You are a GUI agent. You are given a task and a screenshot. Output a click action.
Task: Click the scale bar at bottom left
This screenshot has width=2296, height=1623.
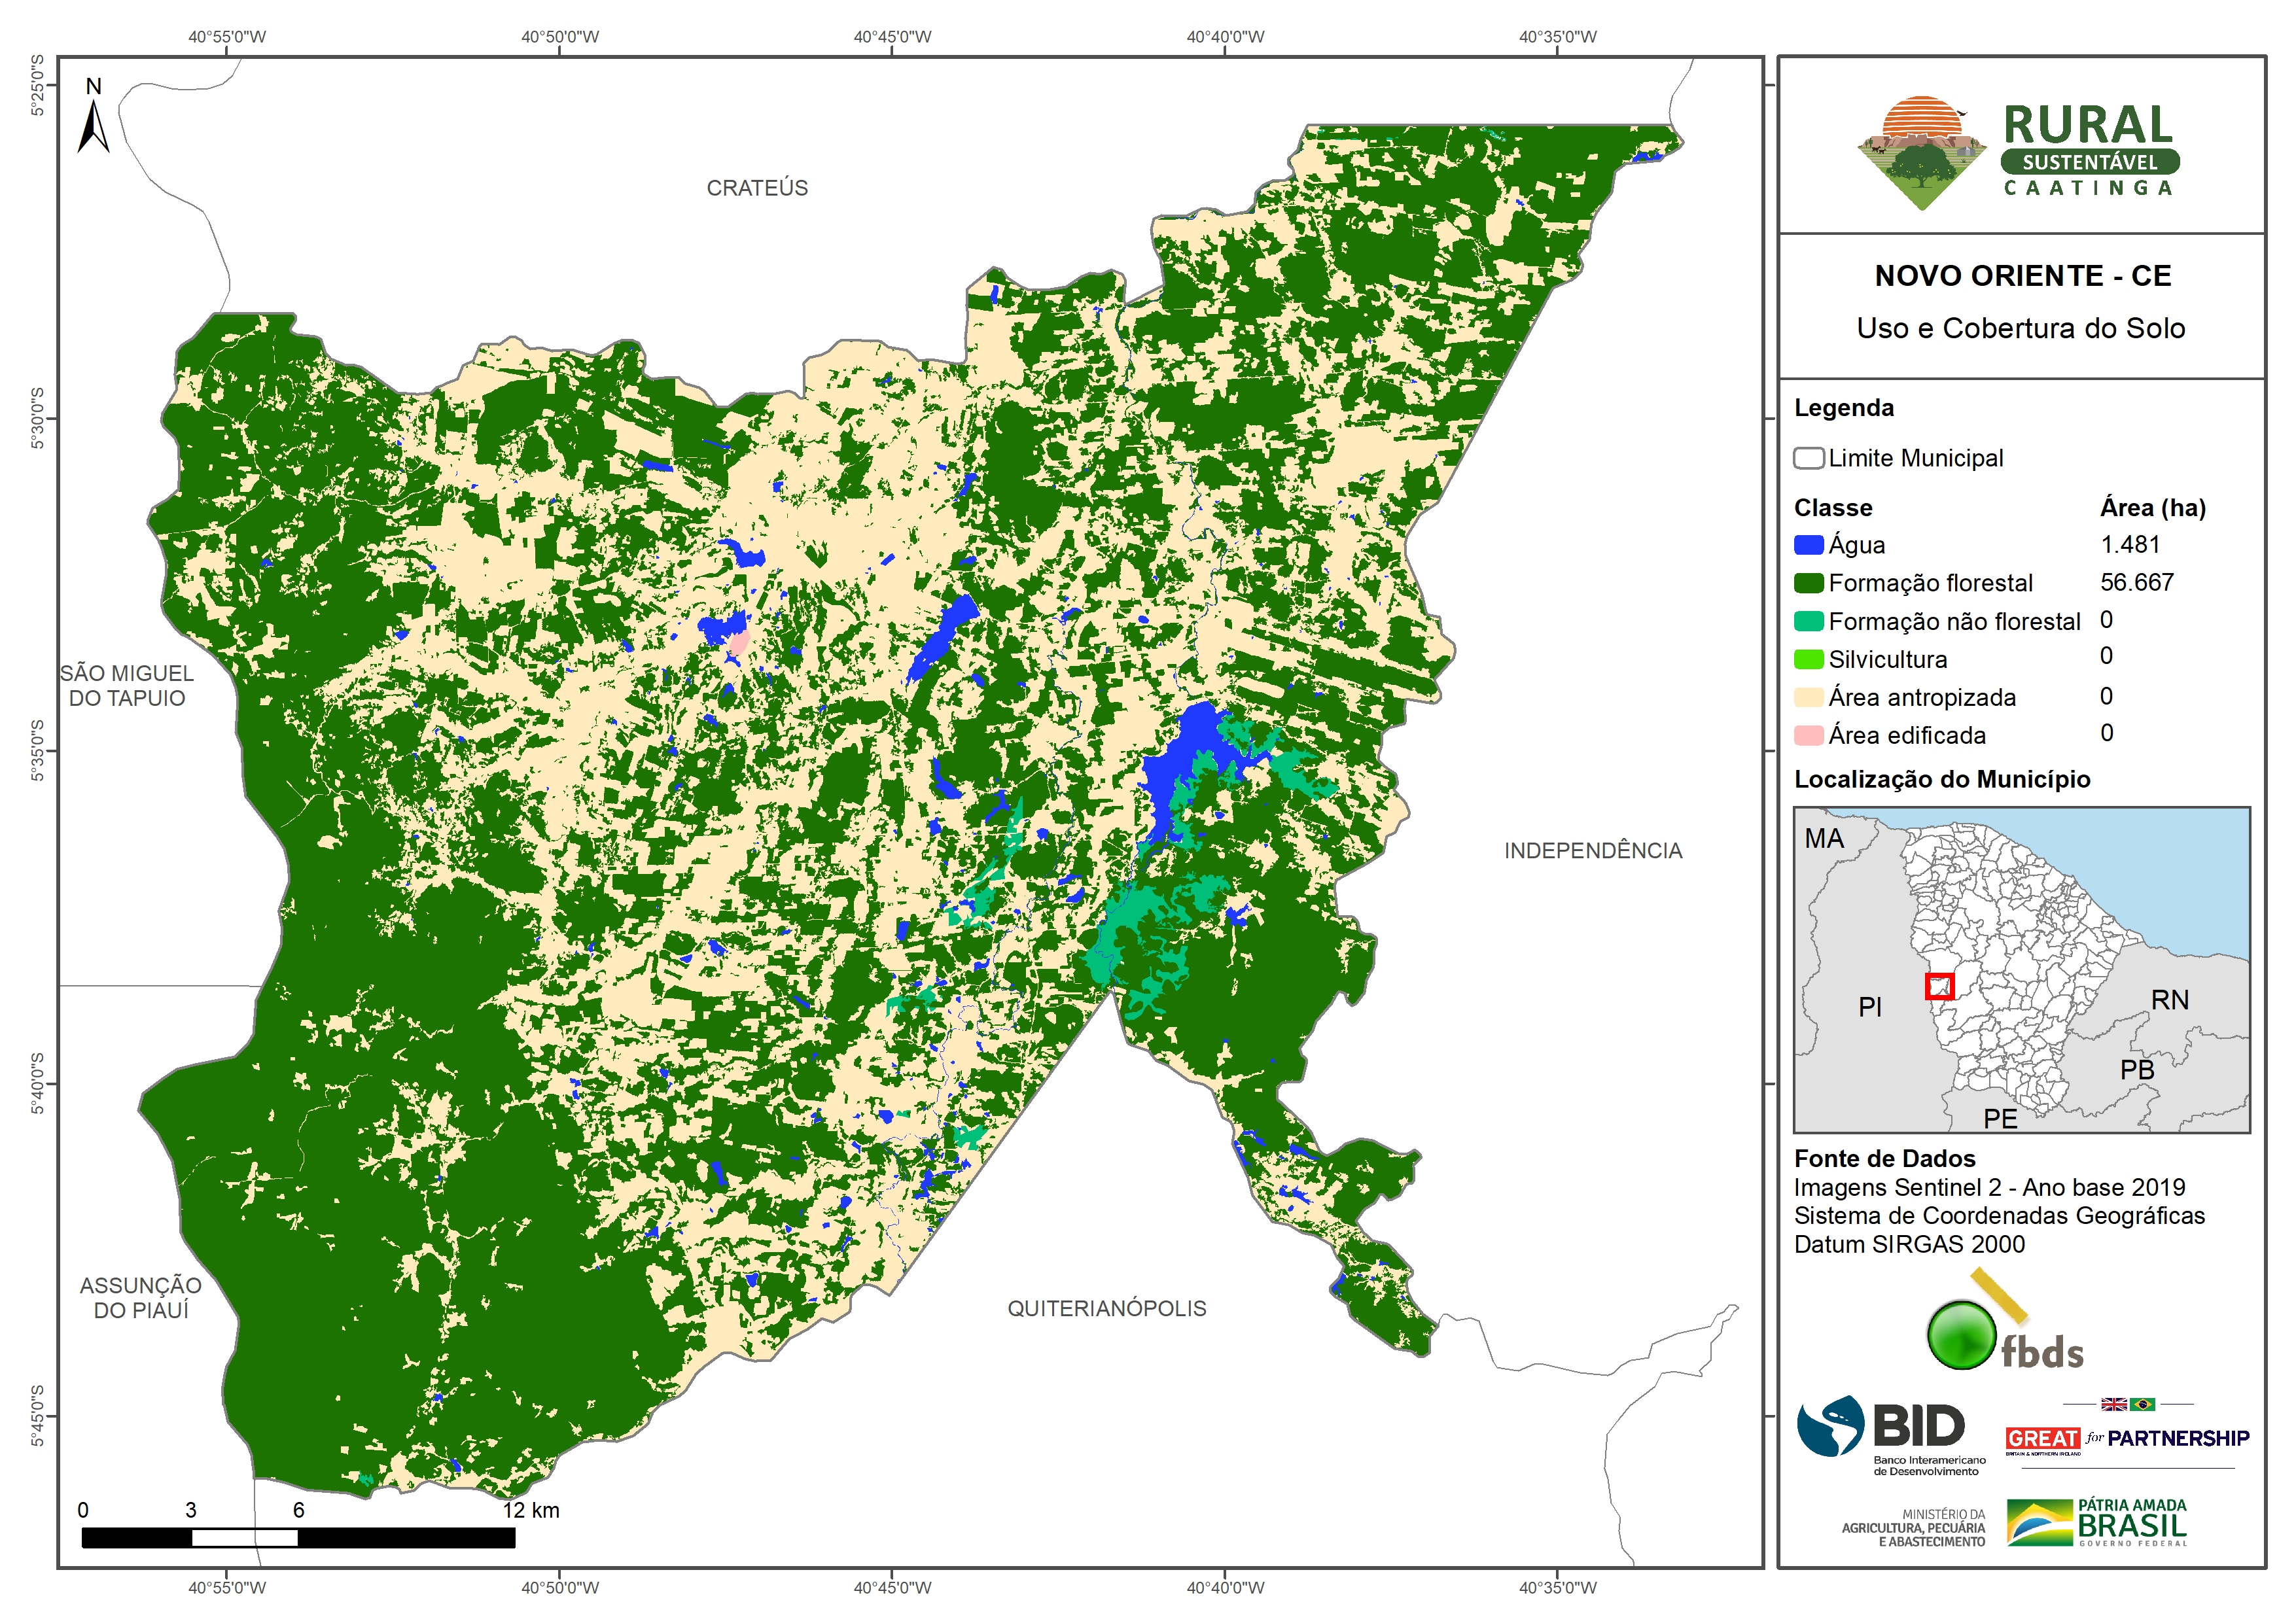298,1537
